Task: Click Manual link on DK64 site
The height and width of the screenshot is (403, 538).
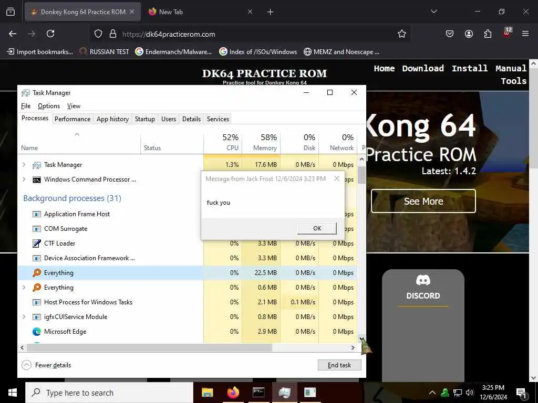Action: coord(511,69)
